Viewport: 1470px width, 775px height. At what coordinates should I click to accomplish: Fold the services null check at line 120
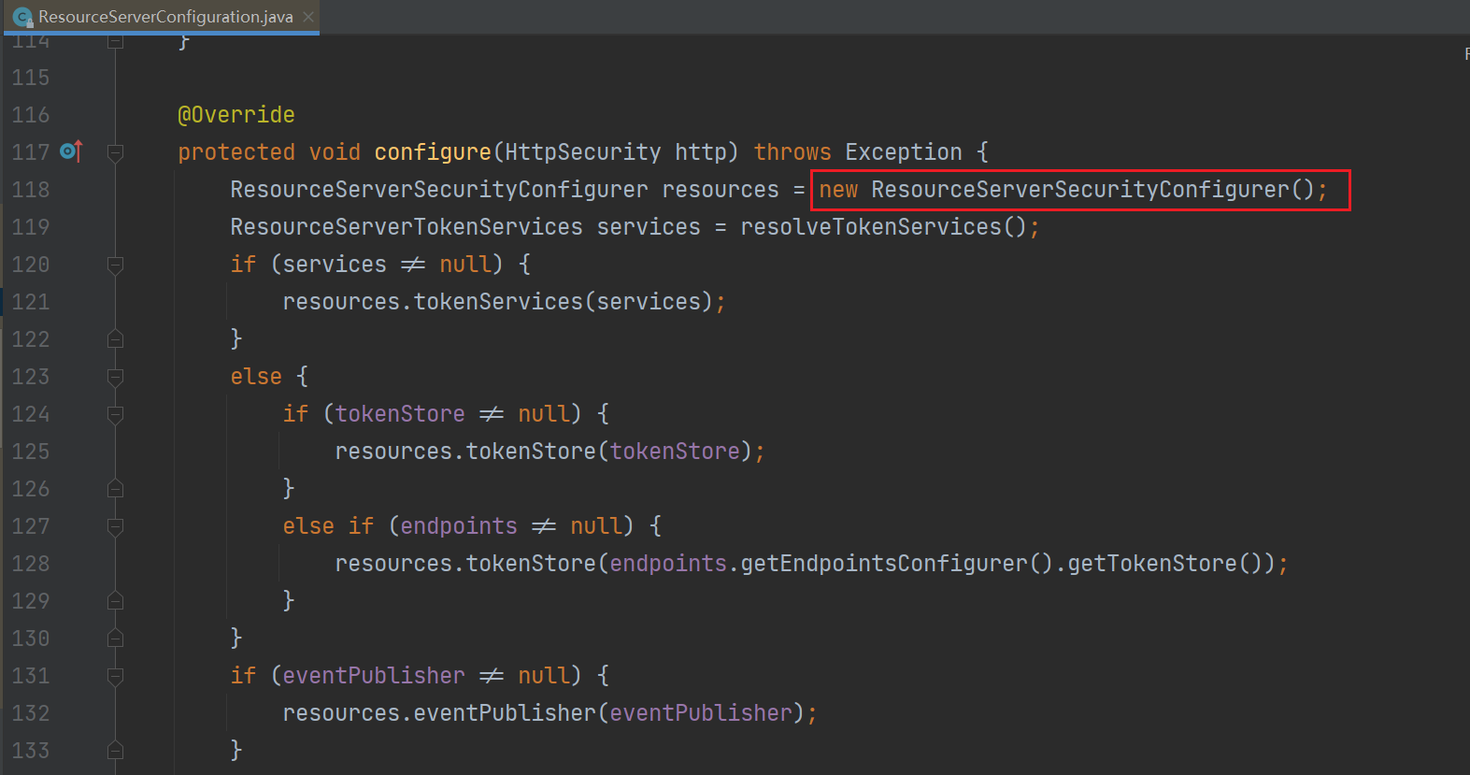[116, 265]
